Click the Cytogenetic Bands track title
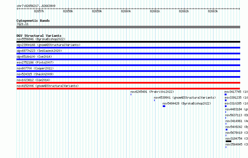Viewport: 248px width, 158px height. 33,21
